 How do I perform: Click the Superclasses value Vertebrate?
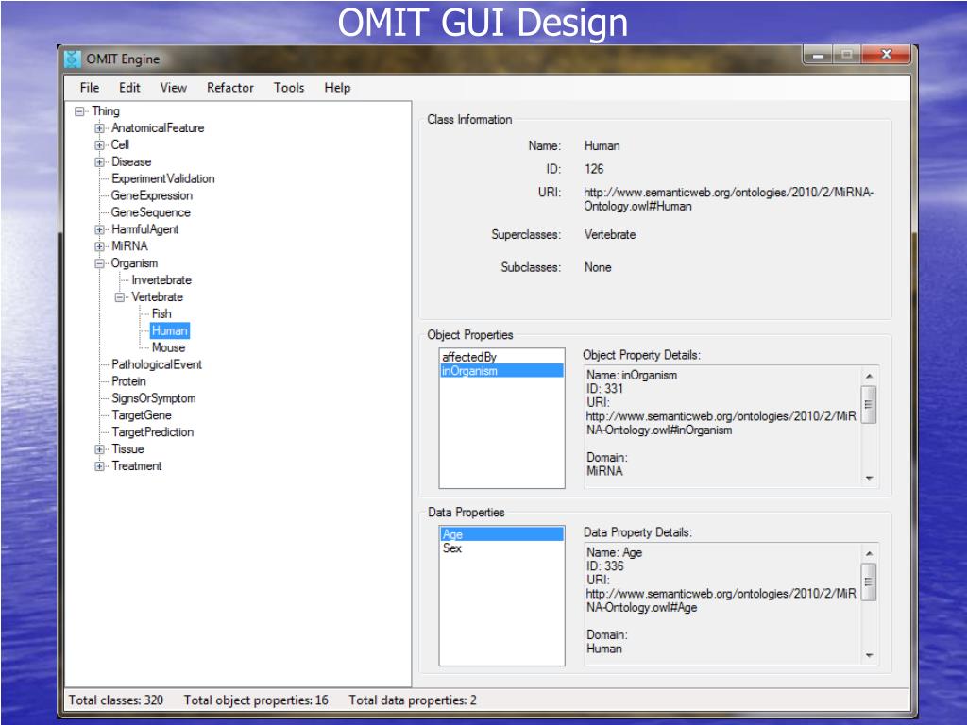(x=610, y=235)
